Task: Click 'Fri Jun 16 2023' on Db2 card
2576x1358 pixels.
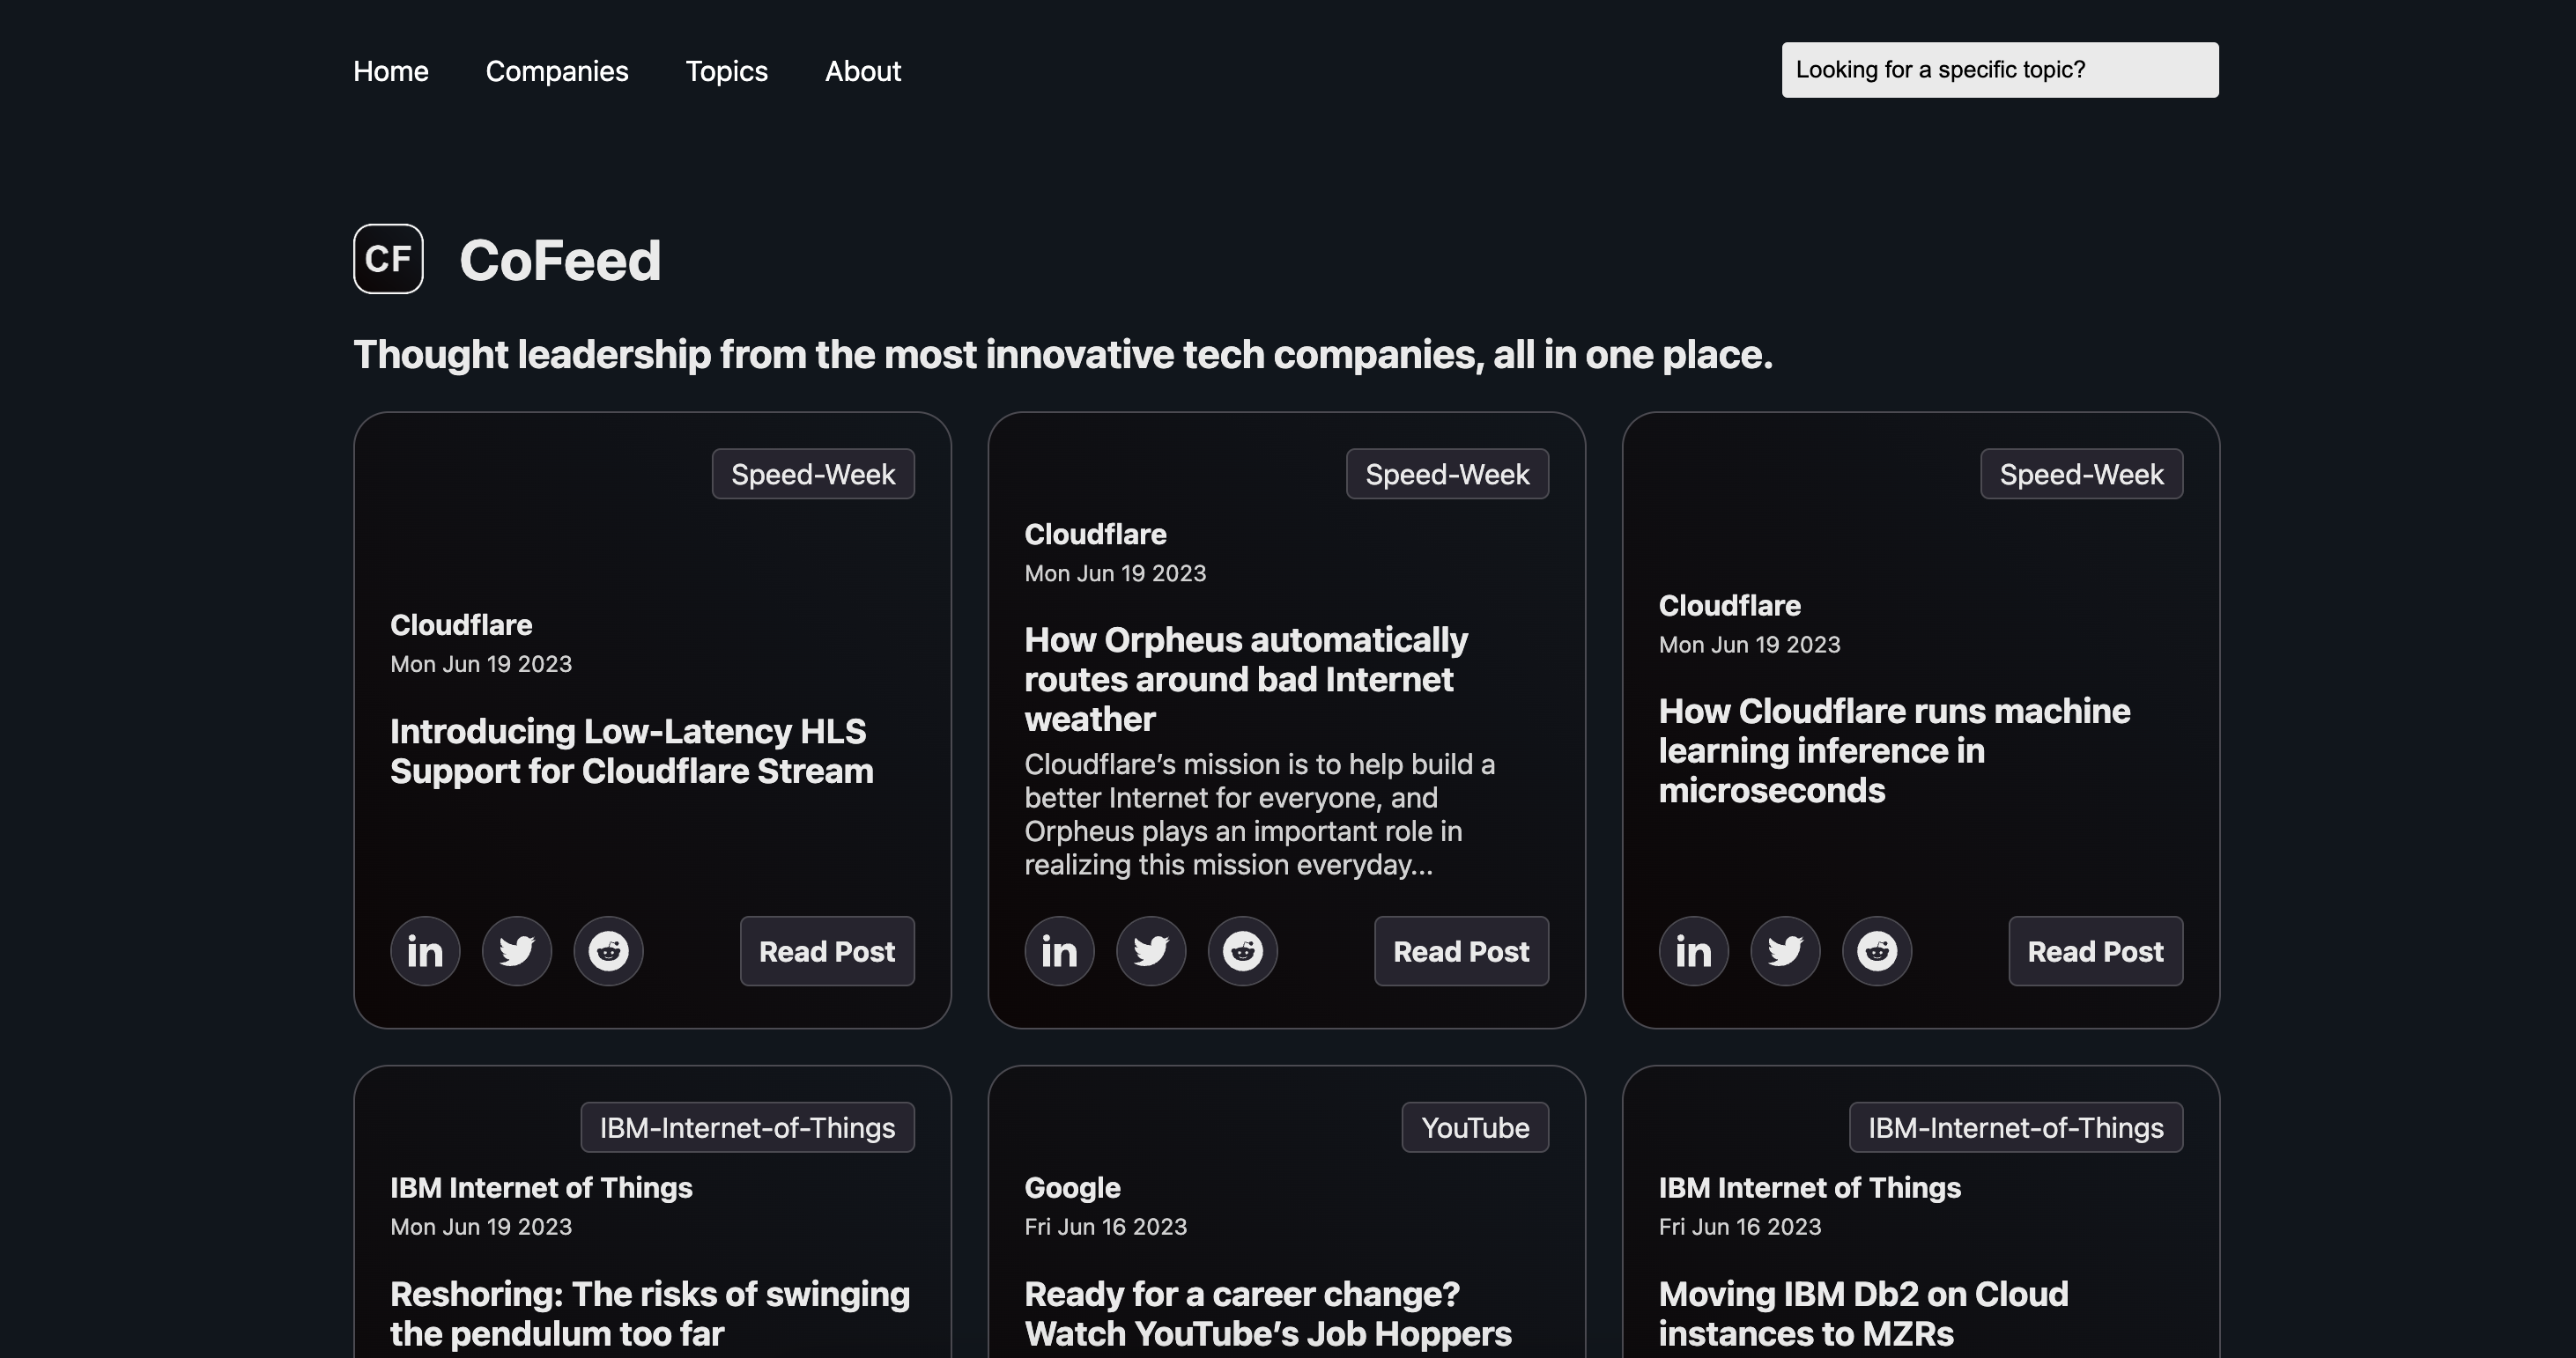Action: pos(1740,1227)
